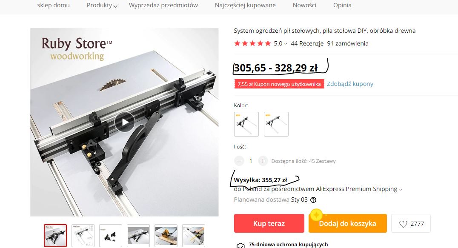View the 44 Recenzje reviews link
The image size is (458, 248).
[x=307, y=43]
